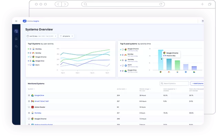This screenshot has height=137, width=216.
Task: Click 45.5% value in the Workday row
Action: click(191, 113)
